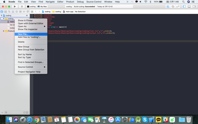Go forward in editor history
This screenshot has height=124, width=198.
pos(39,12)
